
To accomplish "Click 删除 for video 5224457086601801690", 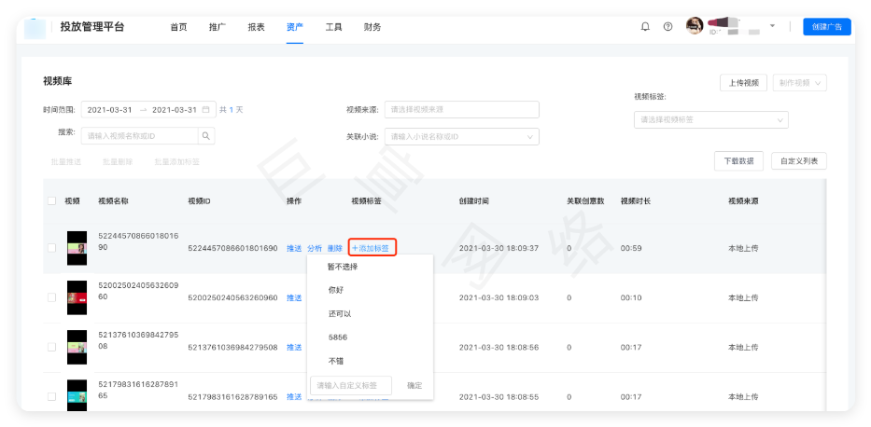I will (x=335, y=248).
